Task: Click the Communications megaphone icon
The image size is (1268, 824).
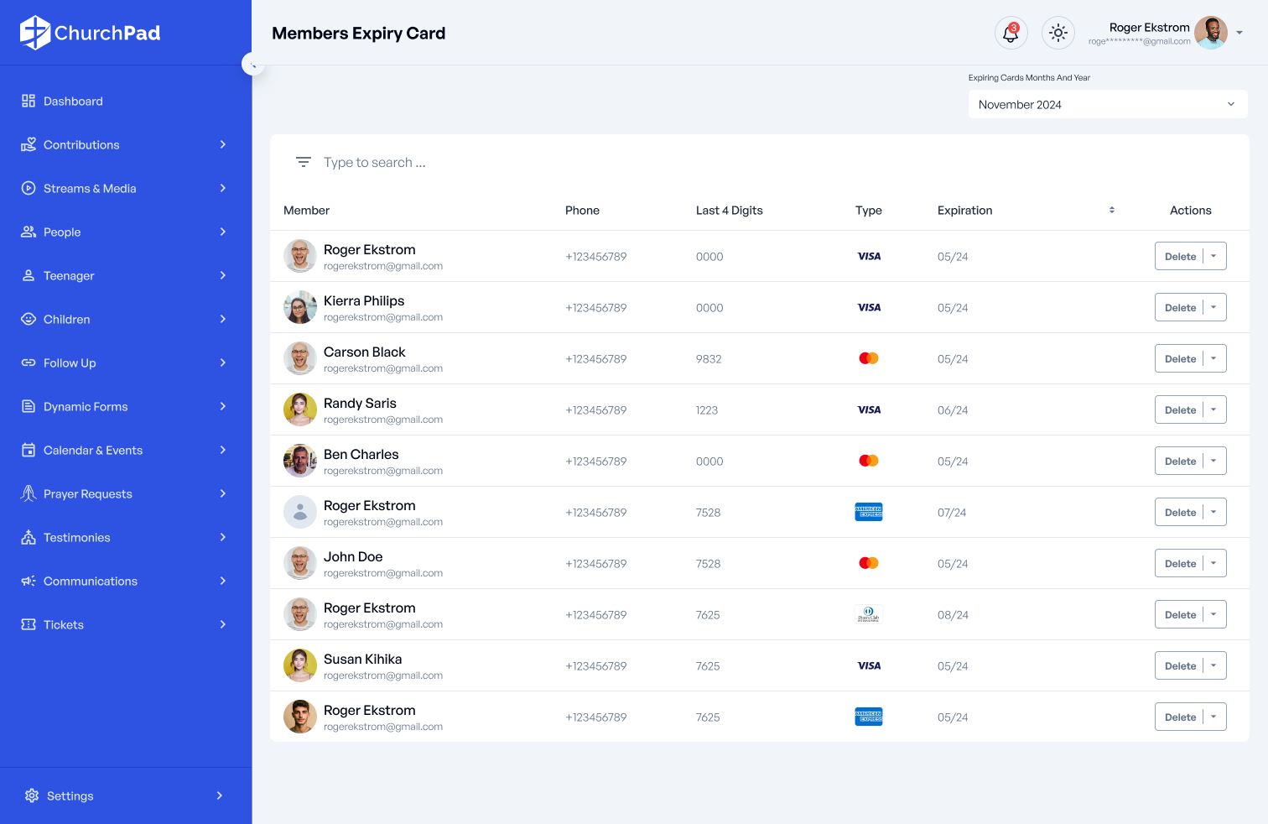Action: click(29, 581)
